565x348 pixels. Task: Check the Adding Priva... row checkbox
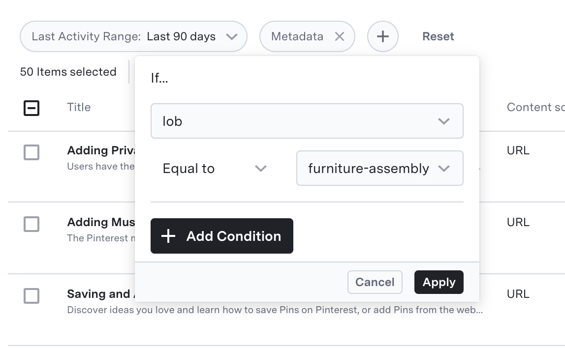coord(31,152)
